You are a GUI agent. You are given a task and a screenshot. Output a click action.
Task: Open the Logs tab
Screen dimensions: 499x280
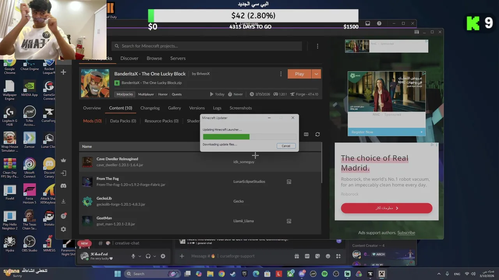217,108
